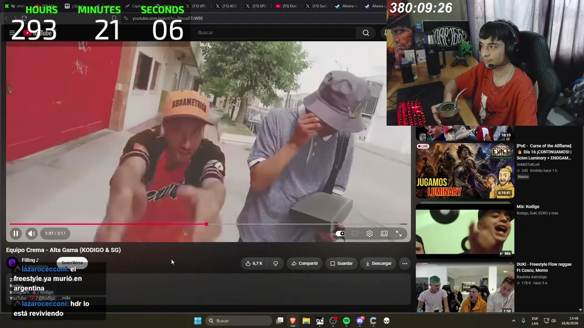This screenshot has height=328, width=584.
Task: Bookmark this page in the address bar
Action: pos(114,18)
